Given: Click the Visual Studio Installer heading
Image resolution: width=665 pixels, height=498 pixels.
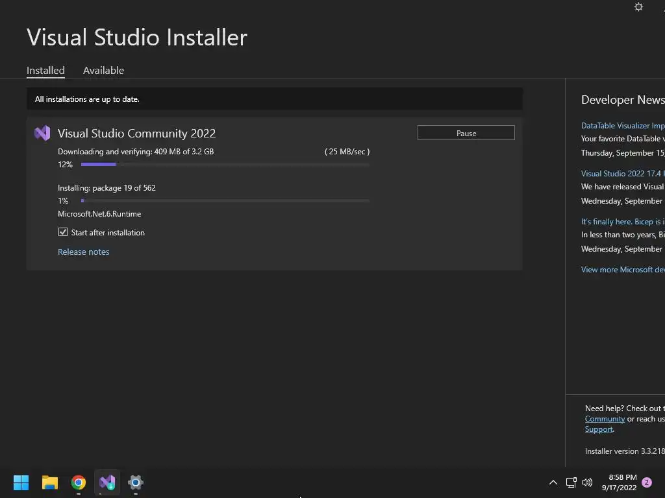Looking at the screenshot, I should pos(137,37).
